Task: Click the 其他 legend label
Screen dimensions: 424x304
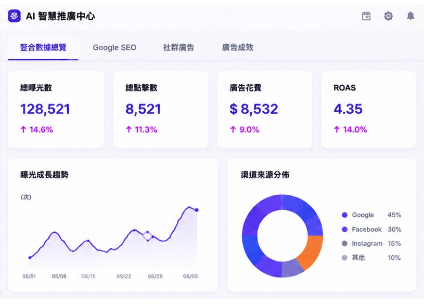Action: point(358,258)
